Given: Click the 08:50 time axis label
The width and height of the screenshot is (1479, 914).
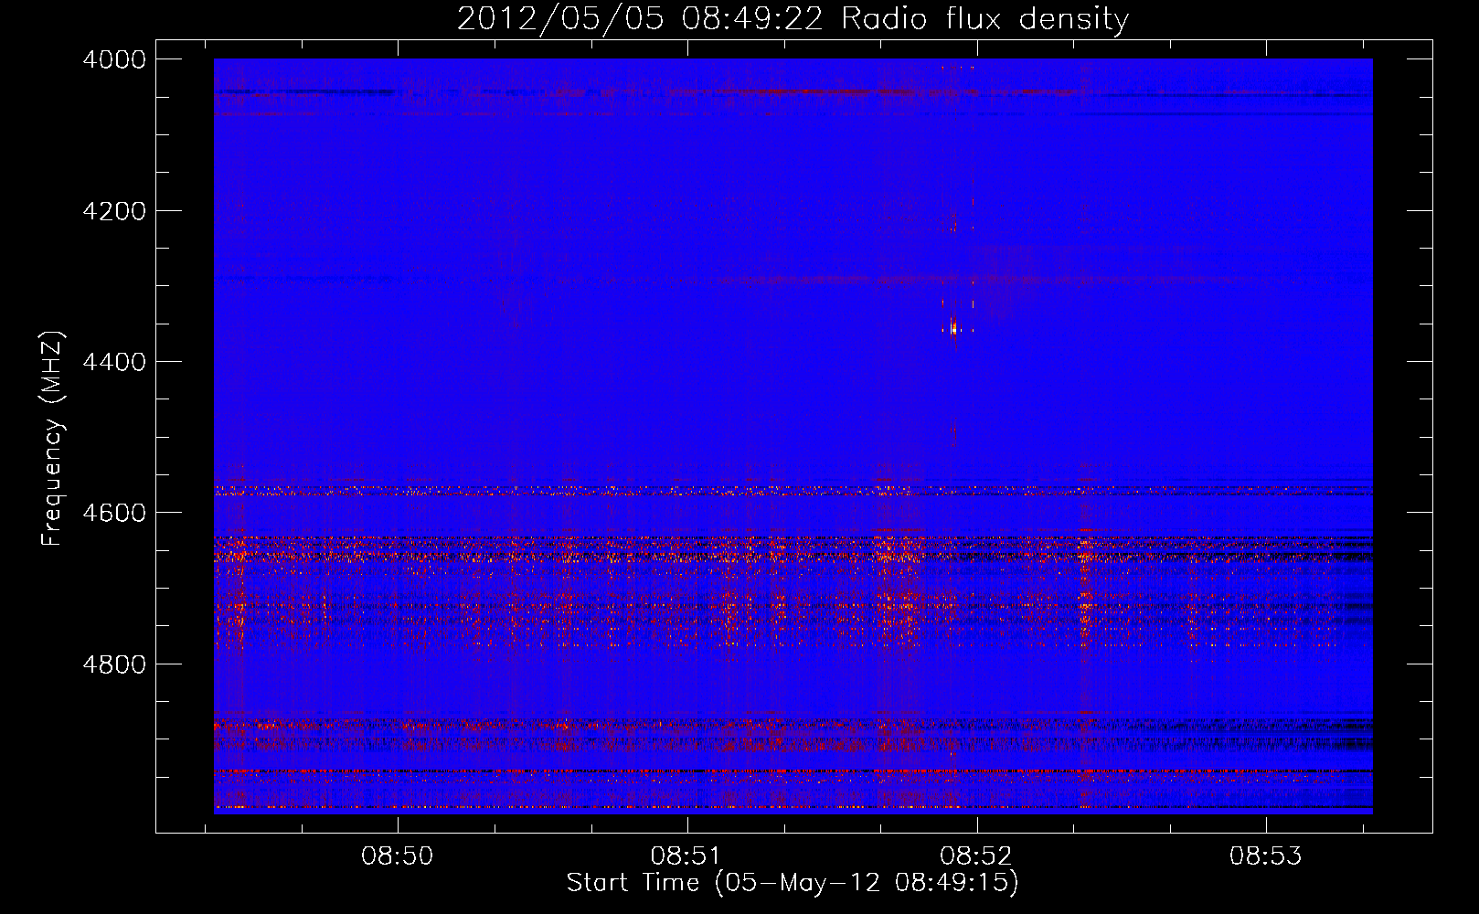Looking at the screenshot, I should [x=397, y=856].
